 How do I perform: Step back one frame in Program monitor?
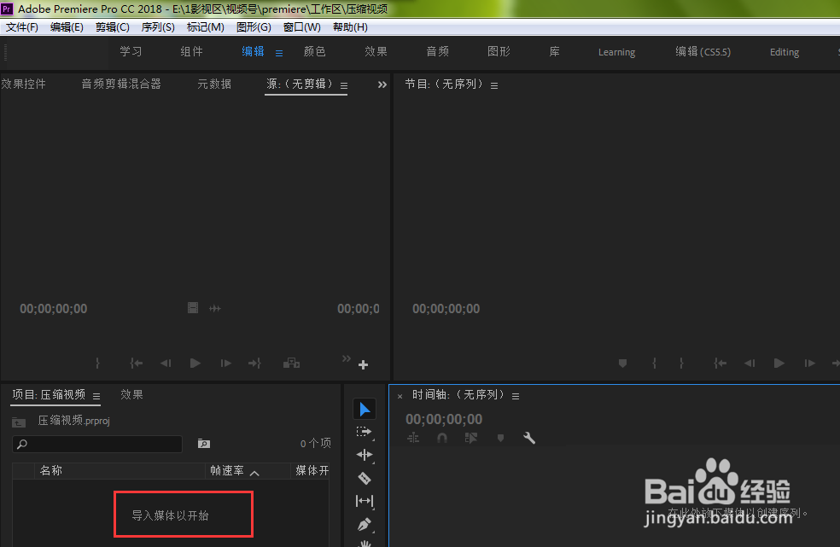point(750,364)
